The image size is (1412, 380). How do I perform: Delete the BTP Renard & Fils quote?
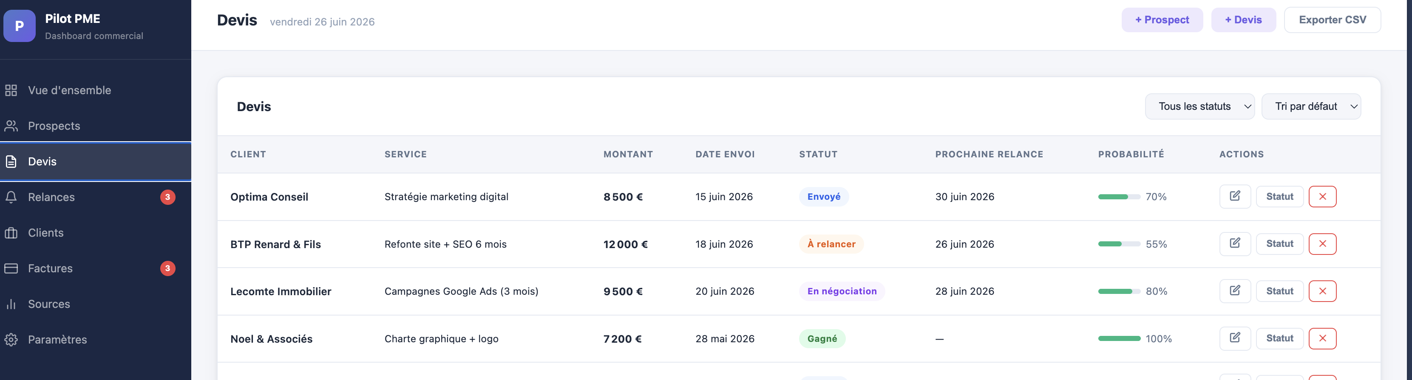[1323, 244]
